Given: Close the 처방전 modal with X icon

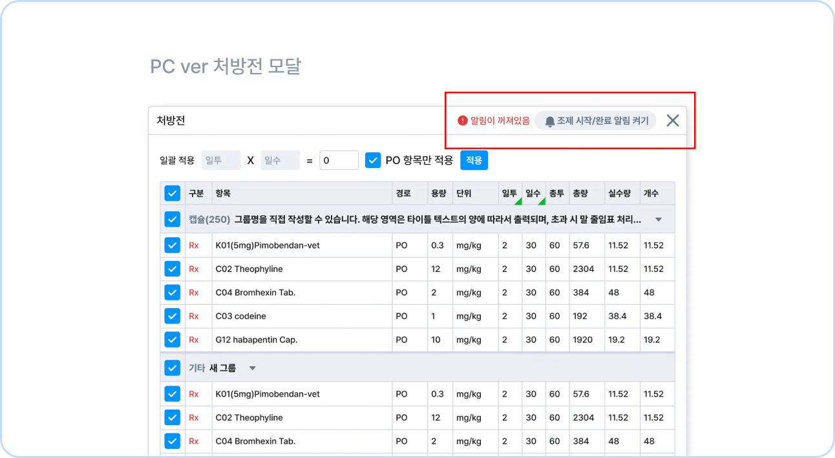Looking at the screenshot, I should coord(673,120).
